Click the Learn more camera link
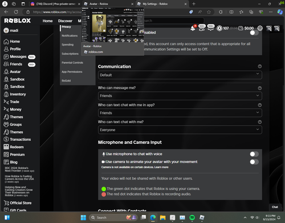This screenshot has height=223, width=285. (x=161, y=167)
